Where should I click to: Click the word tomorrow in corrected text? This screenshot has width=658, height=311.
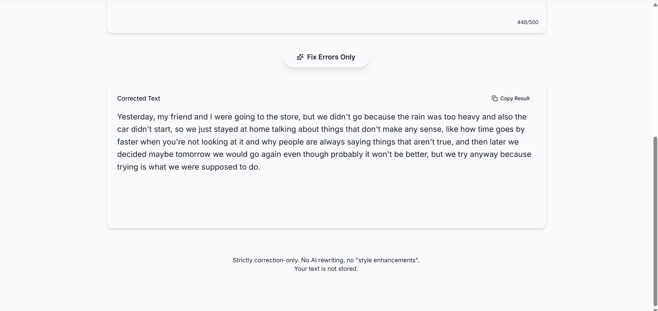pyautogui.click(x=193, y=154)
